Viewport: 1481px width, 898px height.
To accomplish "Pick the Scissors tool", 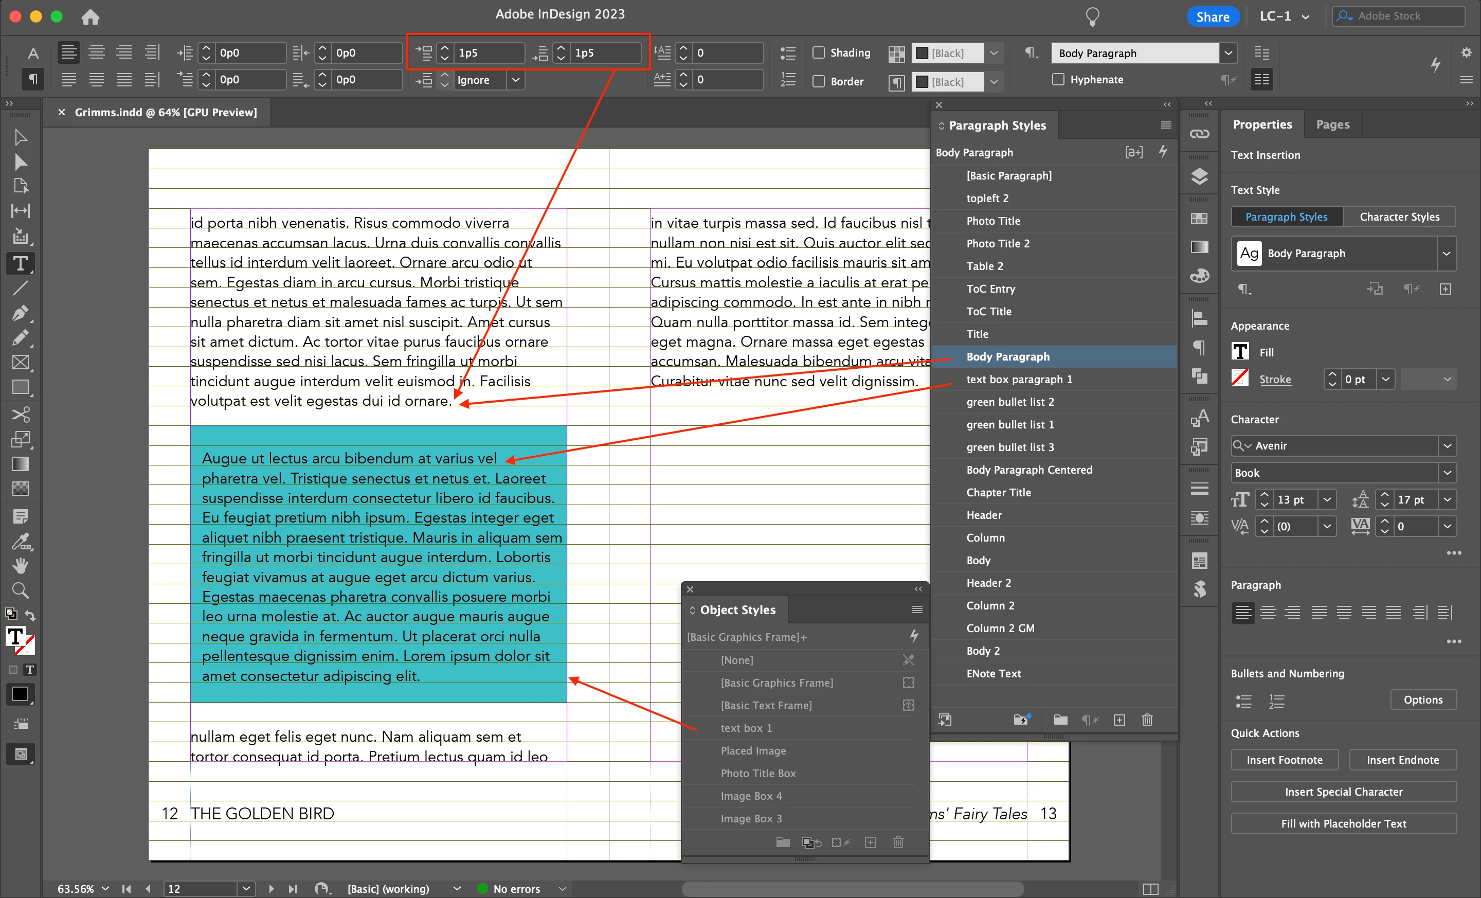I will pyautogui.click(x=20, y=414).
